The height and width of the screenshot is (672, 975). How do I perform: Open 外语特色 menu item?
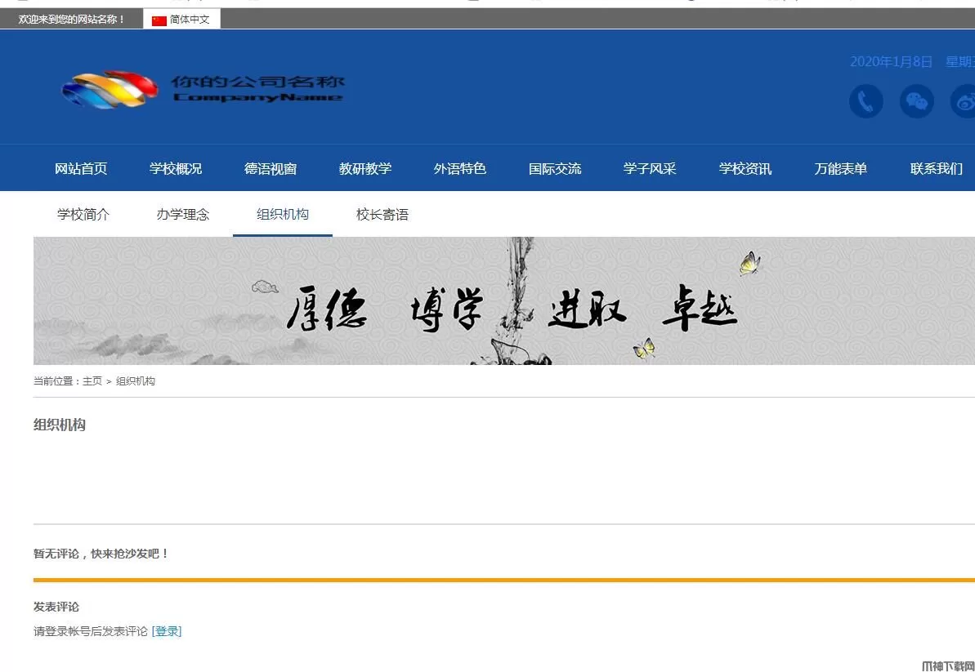coord(460,168)
